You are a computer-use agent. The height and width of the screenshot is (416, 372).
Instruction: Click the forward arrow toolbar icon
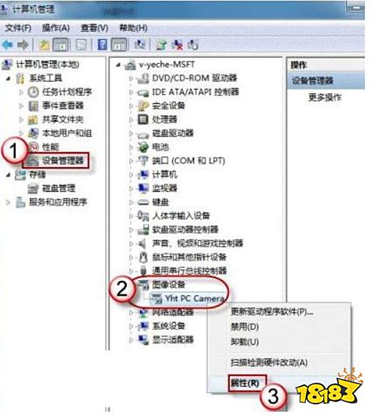[23, 45]
